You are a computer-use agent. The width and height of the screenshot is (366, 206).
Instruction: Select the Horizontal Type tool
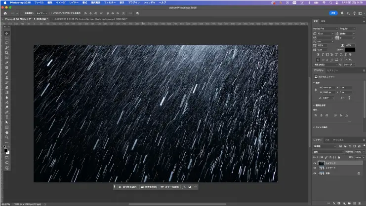tap(7, 117)
